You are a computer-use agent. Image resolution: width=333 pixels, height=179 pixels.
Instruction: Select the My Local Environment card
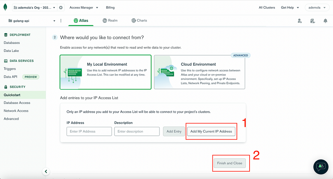click(106, 72)
